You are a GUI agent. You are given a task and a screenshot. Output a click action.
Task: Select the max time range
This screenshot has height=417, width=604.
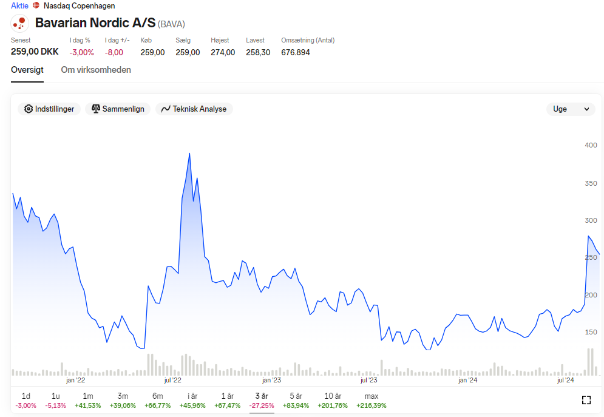pos(372,401)
